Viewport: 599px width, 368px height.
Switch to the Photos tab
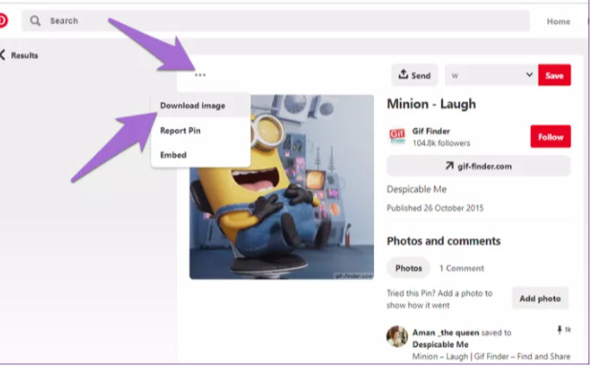pos(409,269)
